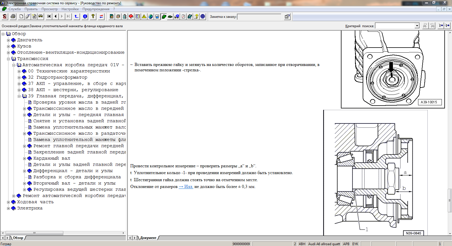
Task: Click the note with question mark icon
Action: click(x=196, y=16)
